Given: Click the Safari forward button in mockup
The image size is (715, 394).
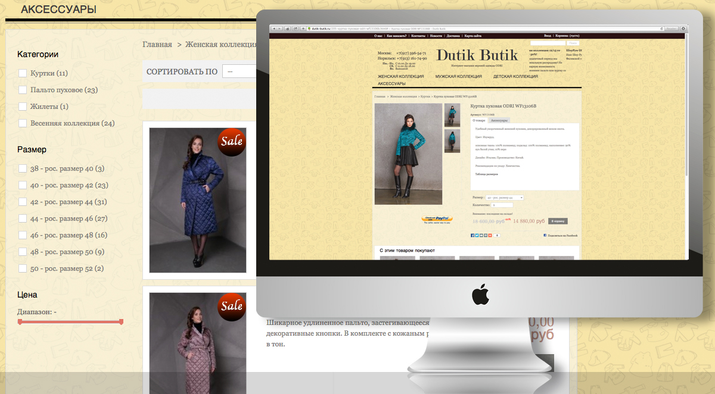Looking at the screenshot, I should (279, 28).
